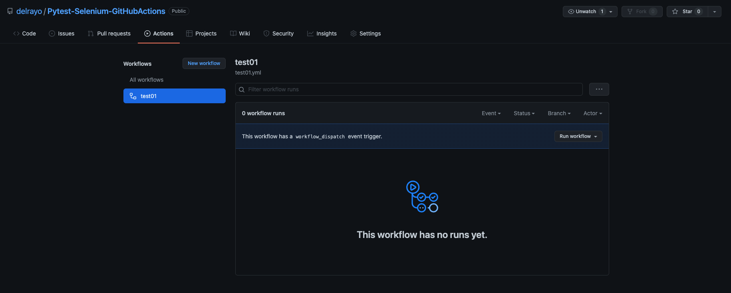Open the repository Settings tab

(x=365, y=33)
